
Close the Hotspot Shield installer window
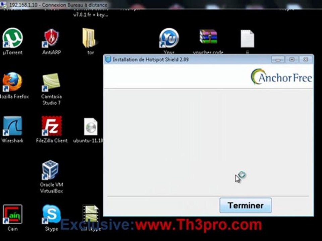[306, 60]
